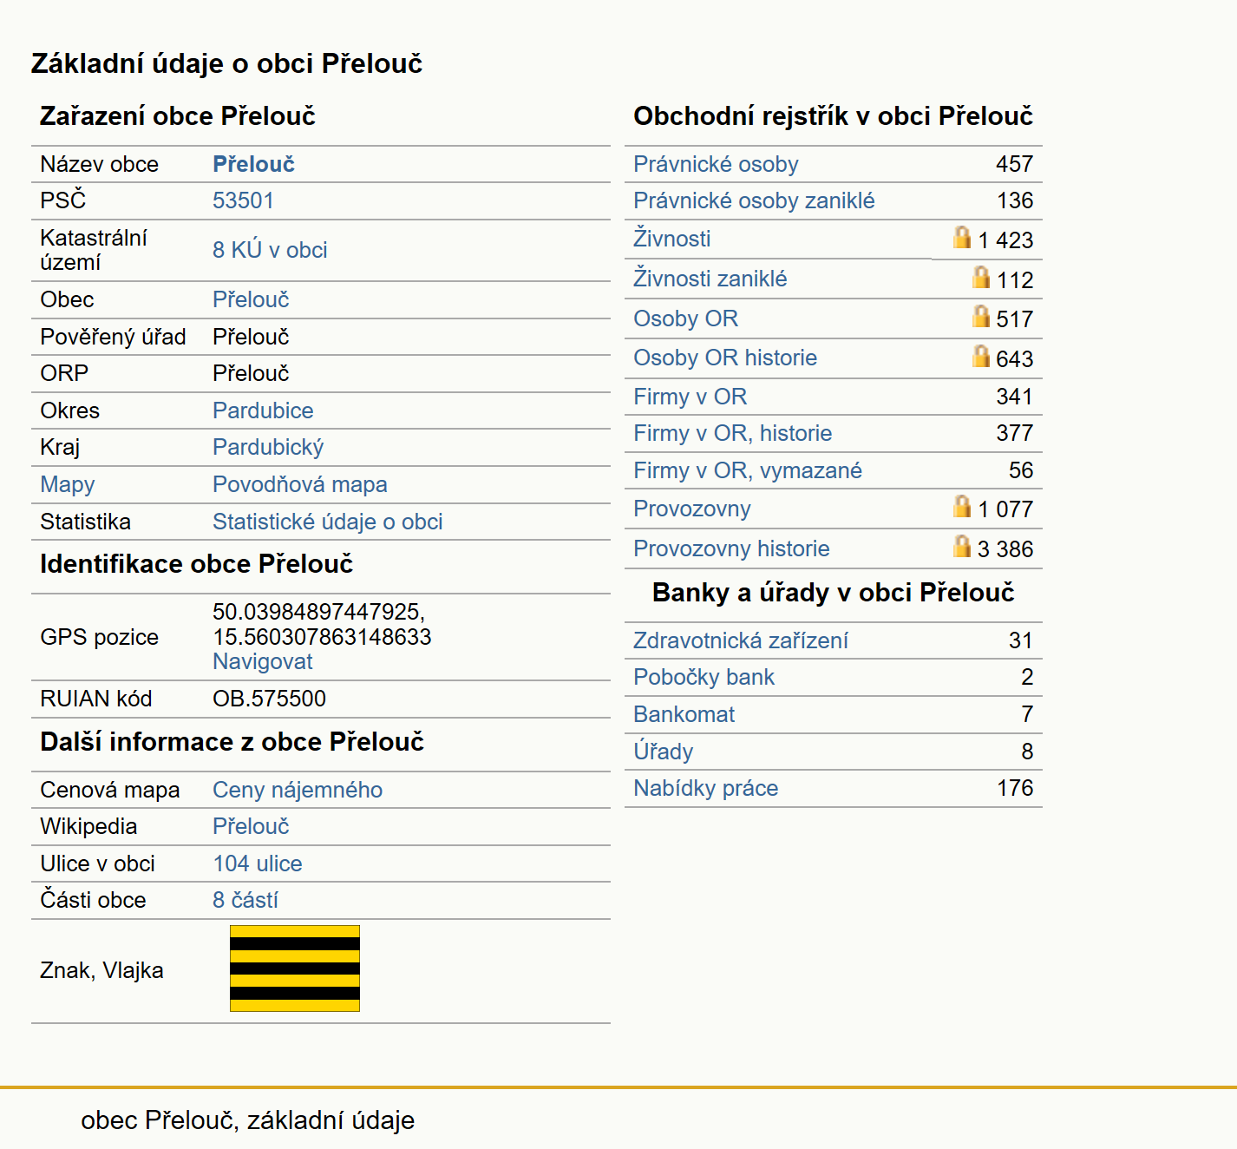The height and width of the screenshot is (1149, 1237).
Task: Click the Navigovat link under GPS
Action: point(262,661)
